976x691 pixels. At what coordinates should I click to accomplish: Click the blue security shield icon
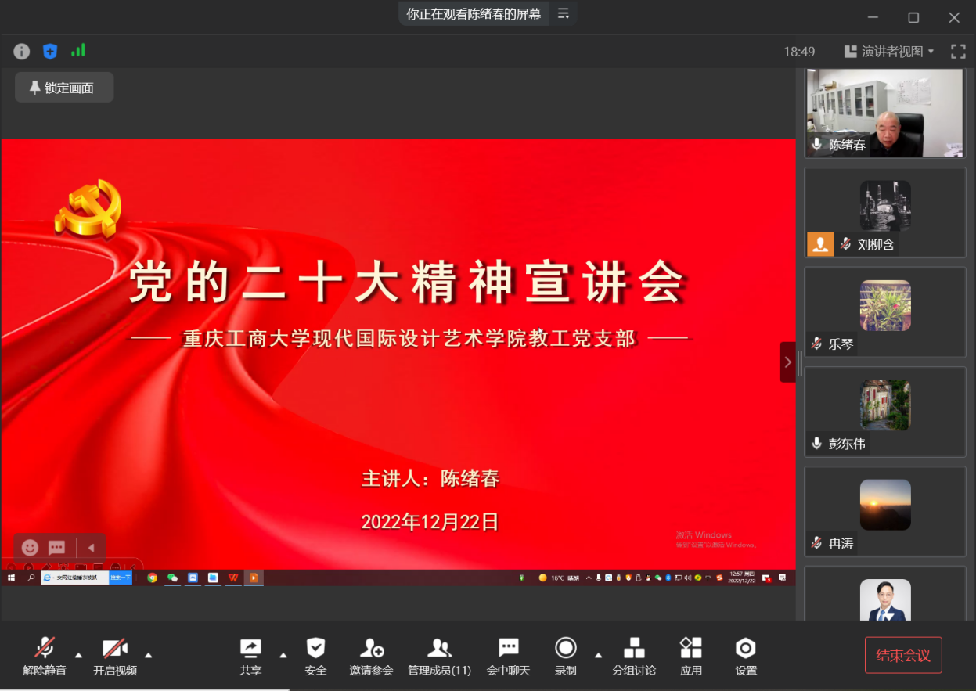tap(50, 52)
